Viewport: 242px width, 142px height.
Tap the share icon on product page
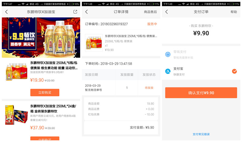coord(75,12)
